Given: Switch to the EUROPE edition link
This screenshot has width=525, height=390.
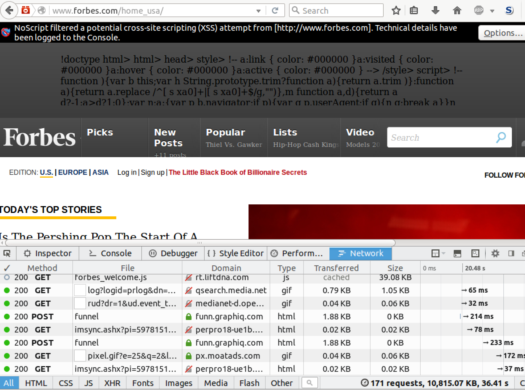Looking at the screenshot, I should 73,173.
